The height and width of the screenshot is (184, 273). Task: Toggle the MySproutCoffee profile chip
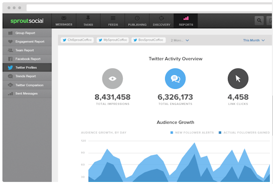113,40
